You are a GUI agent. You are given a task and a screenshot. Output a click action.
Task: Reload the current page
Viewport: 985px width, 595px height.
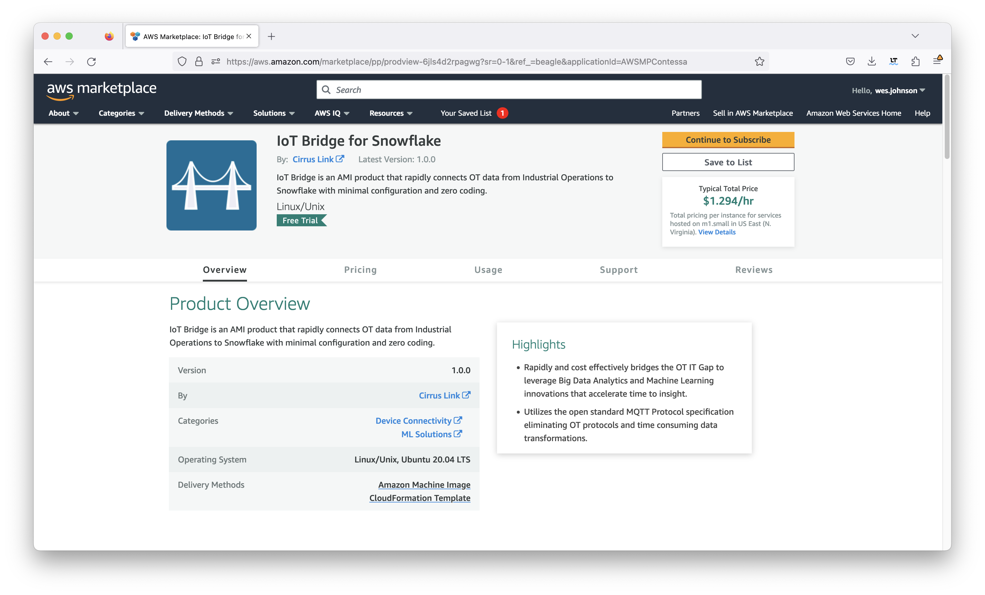pos(92,62)
